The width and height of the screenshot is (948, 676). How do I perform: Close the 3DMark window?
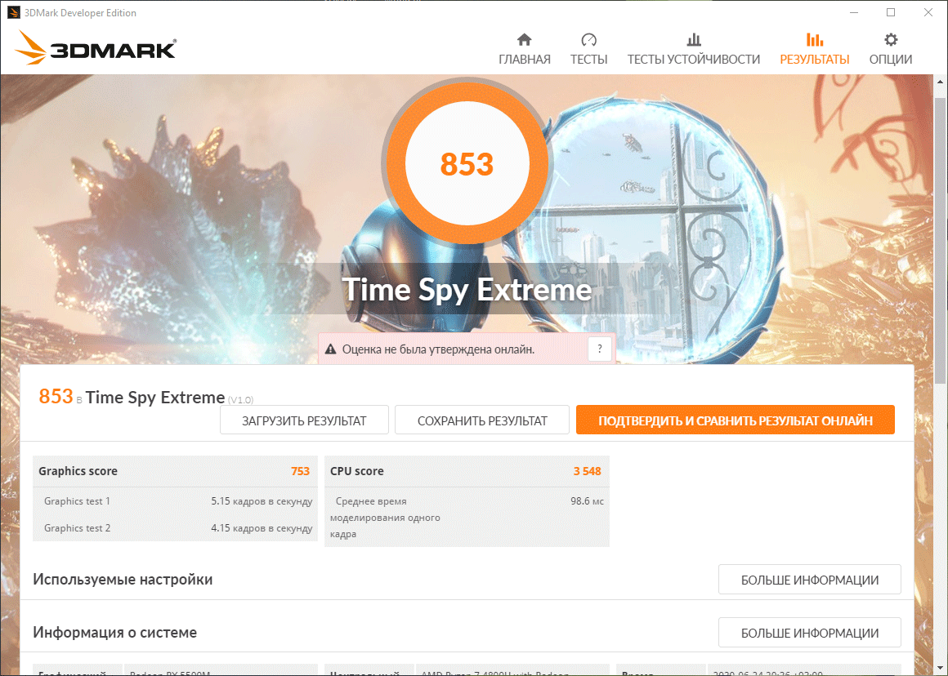[928, 13]
